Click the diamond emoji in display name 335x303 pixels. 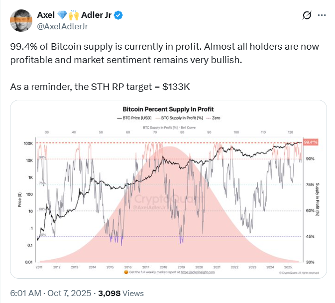[x=64, y=15]
